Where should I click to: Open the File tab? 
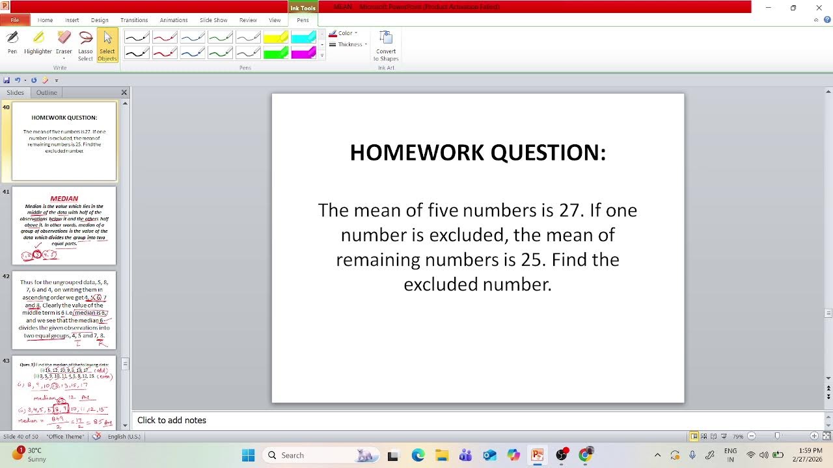[14, 20]
